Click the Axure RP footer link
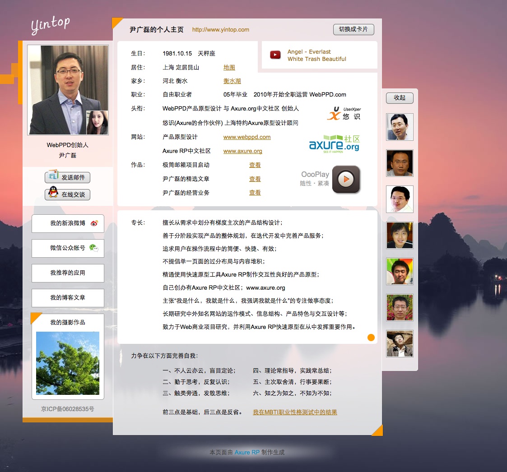507x472 pixels. tap(247, 452)
